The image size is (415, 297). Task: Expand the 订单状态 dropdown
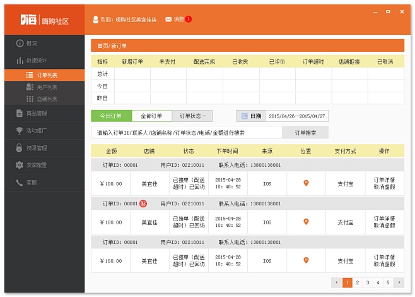192,116
